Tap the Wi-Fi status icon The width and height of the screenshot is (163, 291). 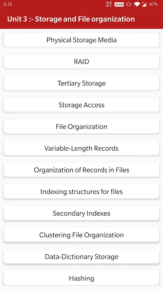(x=137, y=4)
